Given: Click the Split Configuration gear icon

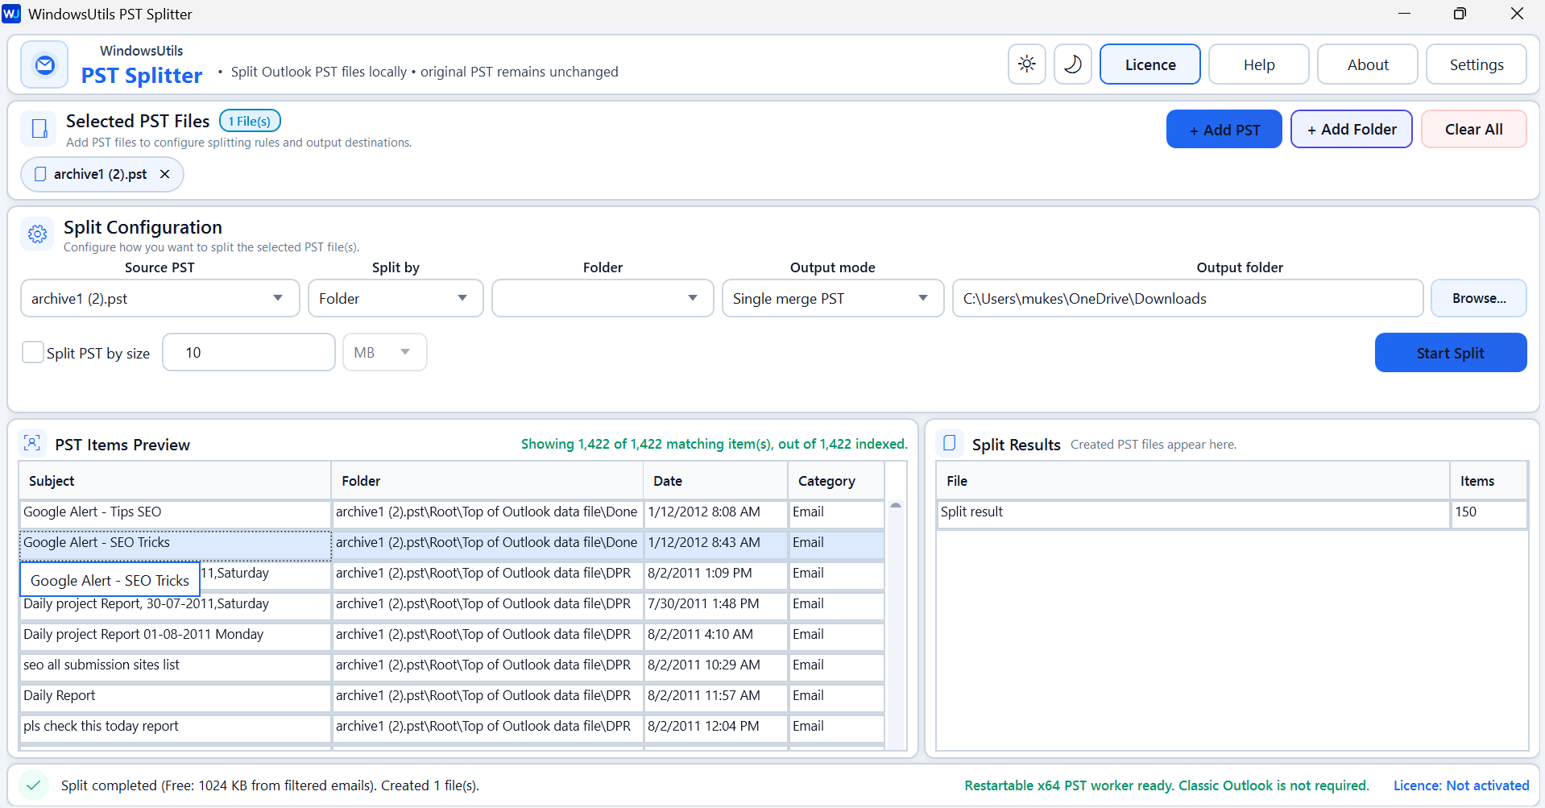Looking at the screenshot, I should click(37, 234).
